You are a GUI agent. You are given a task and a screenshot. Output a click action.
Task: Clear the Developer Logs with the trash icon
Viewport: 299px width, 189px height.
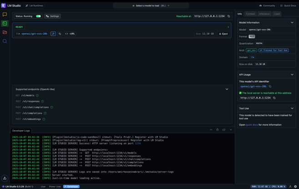(218, 130)
